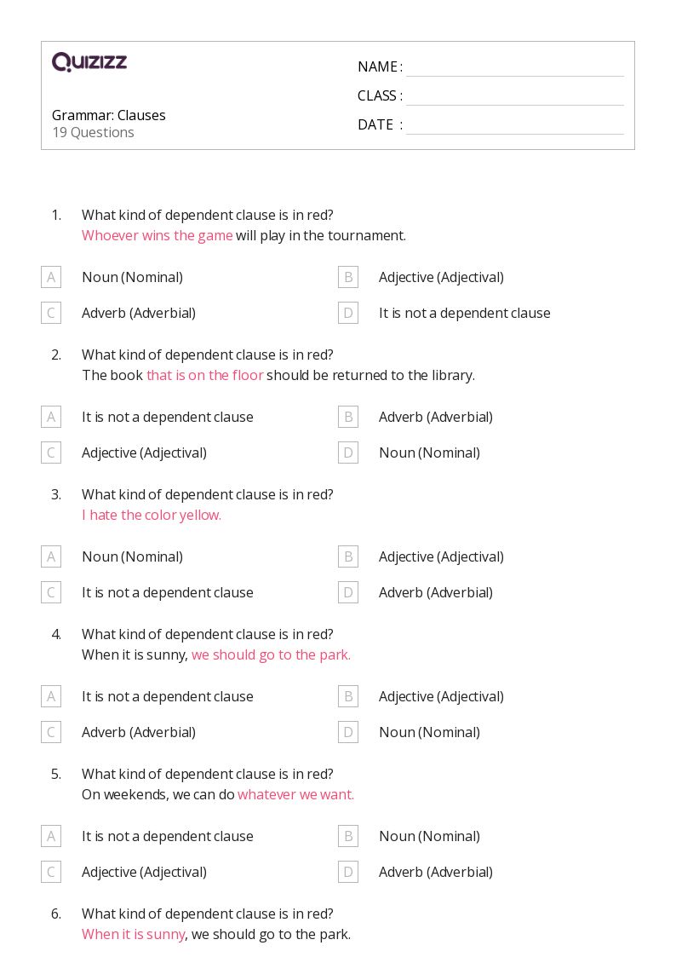Click the red text 'Whoever wins the game'
The image size is (676, 957).
pos(158,235)
